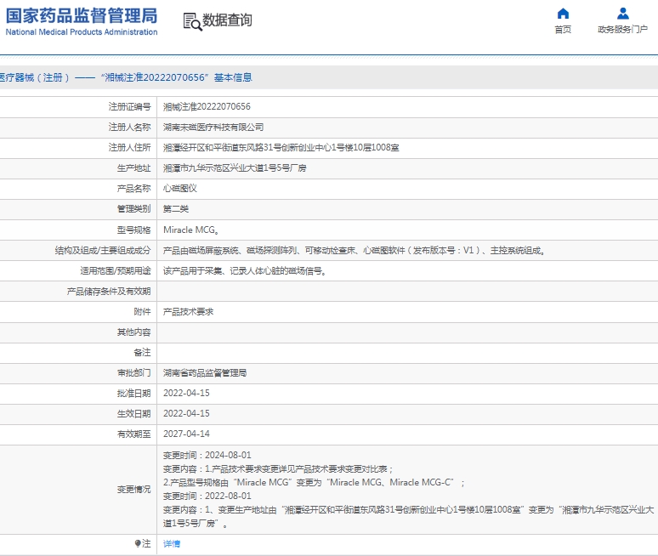The image size is (658, 556).
Task: Click the 注册人名称 label
Action: [x=130, y=128]
